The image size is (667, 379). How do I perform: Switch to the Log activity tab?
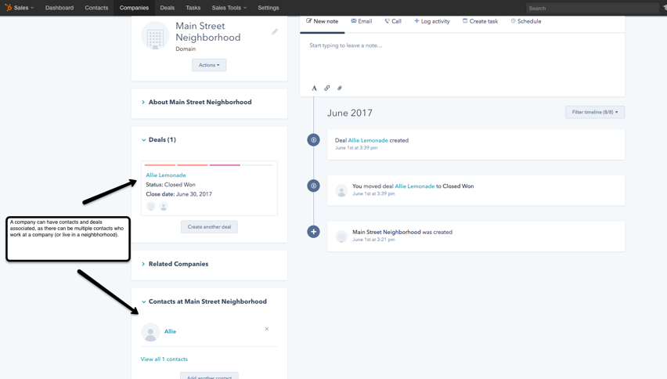coord(432,21)
